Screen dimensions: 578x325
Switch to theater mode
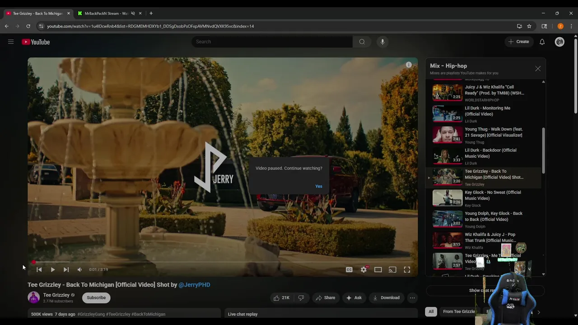tap(378, 269)
